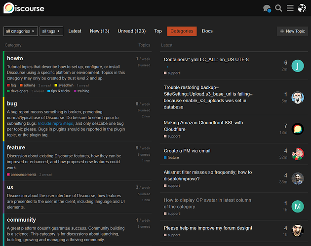Click '8 unread' in community row

(144, 227)
